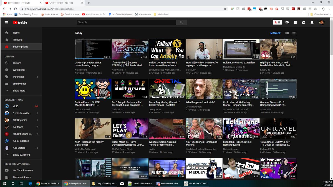Open Liked videos in the sidebar
Screen dimensions: 333x187
(21, 84)
